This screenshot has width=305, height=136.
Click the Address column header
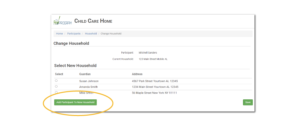137,74
